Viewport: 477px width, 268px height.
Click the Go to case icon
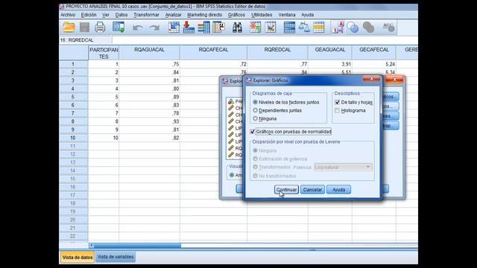pyautogui.click(x=174, y=28)
